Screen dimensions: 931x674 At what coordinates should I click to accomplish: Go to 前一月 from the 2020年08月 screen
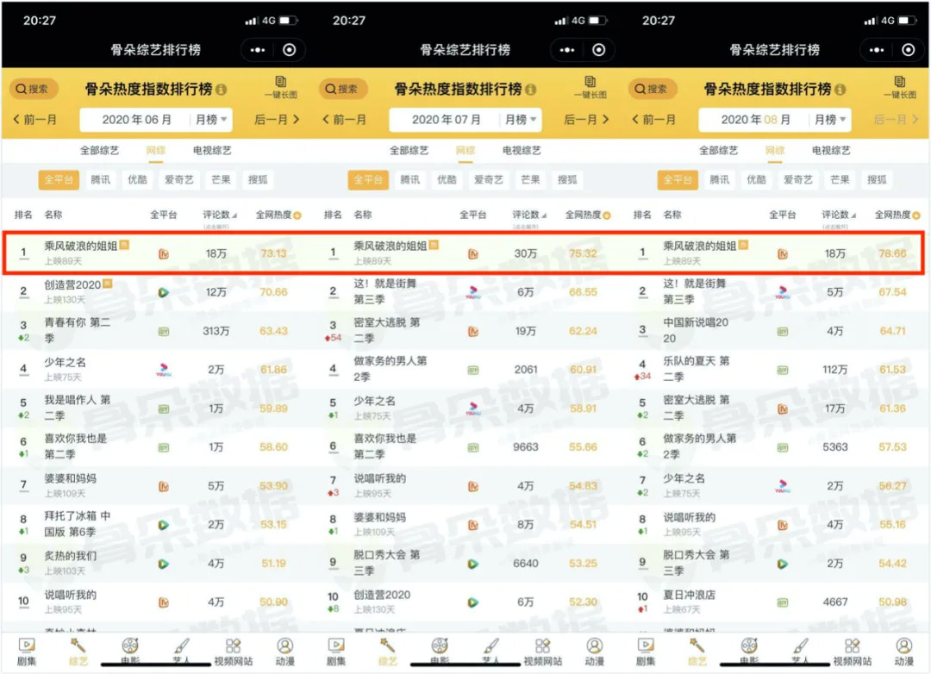pos(653,120)
